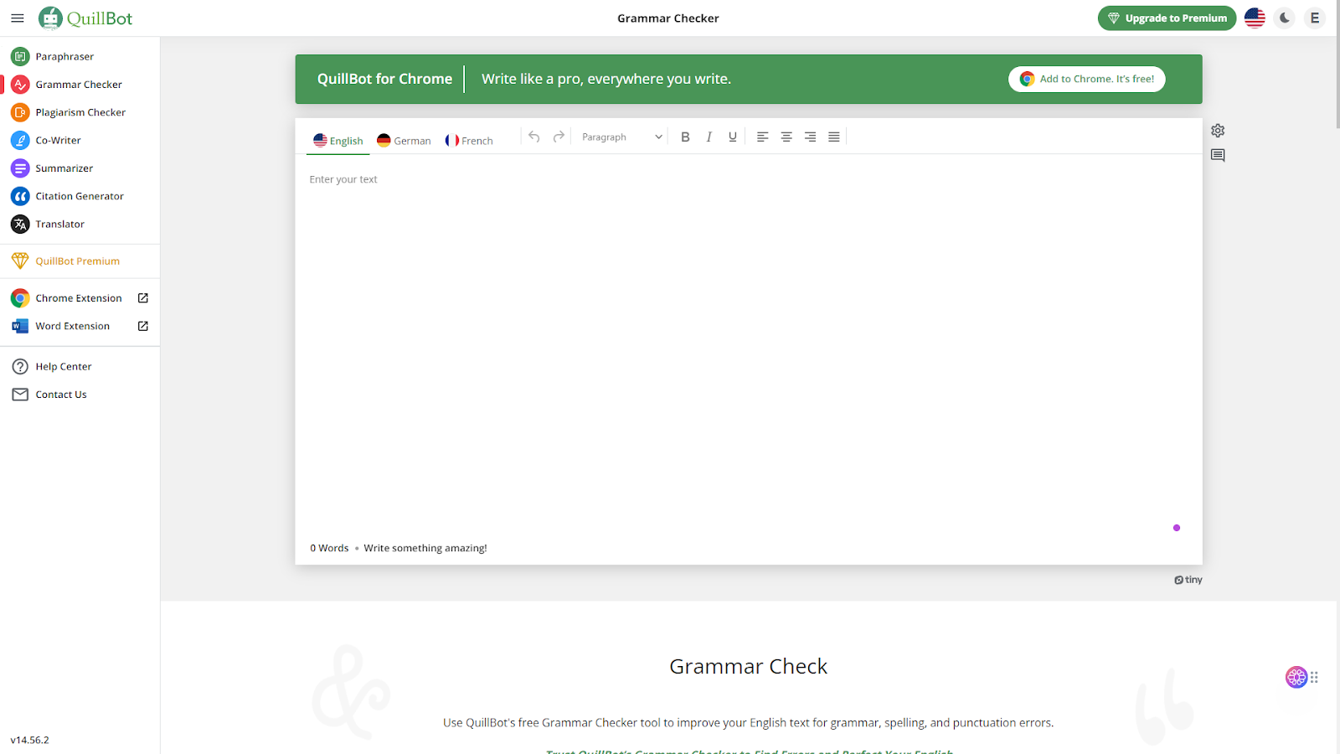Click the purple grid extension icon

coord(1296,677)
